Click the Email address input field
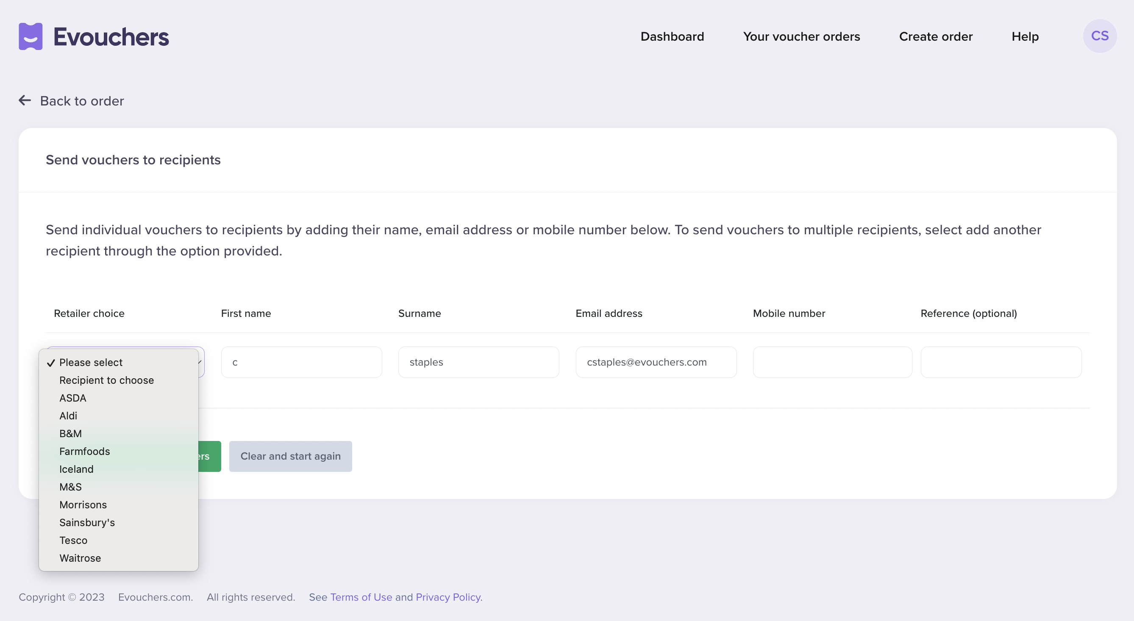The width and height of the screenshot is (1134, 621). click(656, 362)
